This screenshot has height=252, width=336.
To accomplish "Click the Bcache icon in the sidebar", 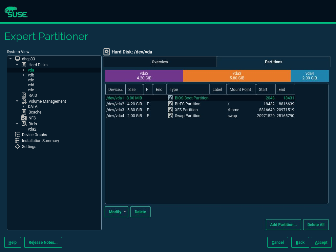I will [24, 112].
